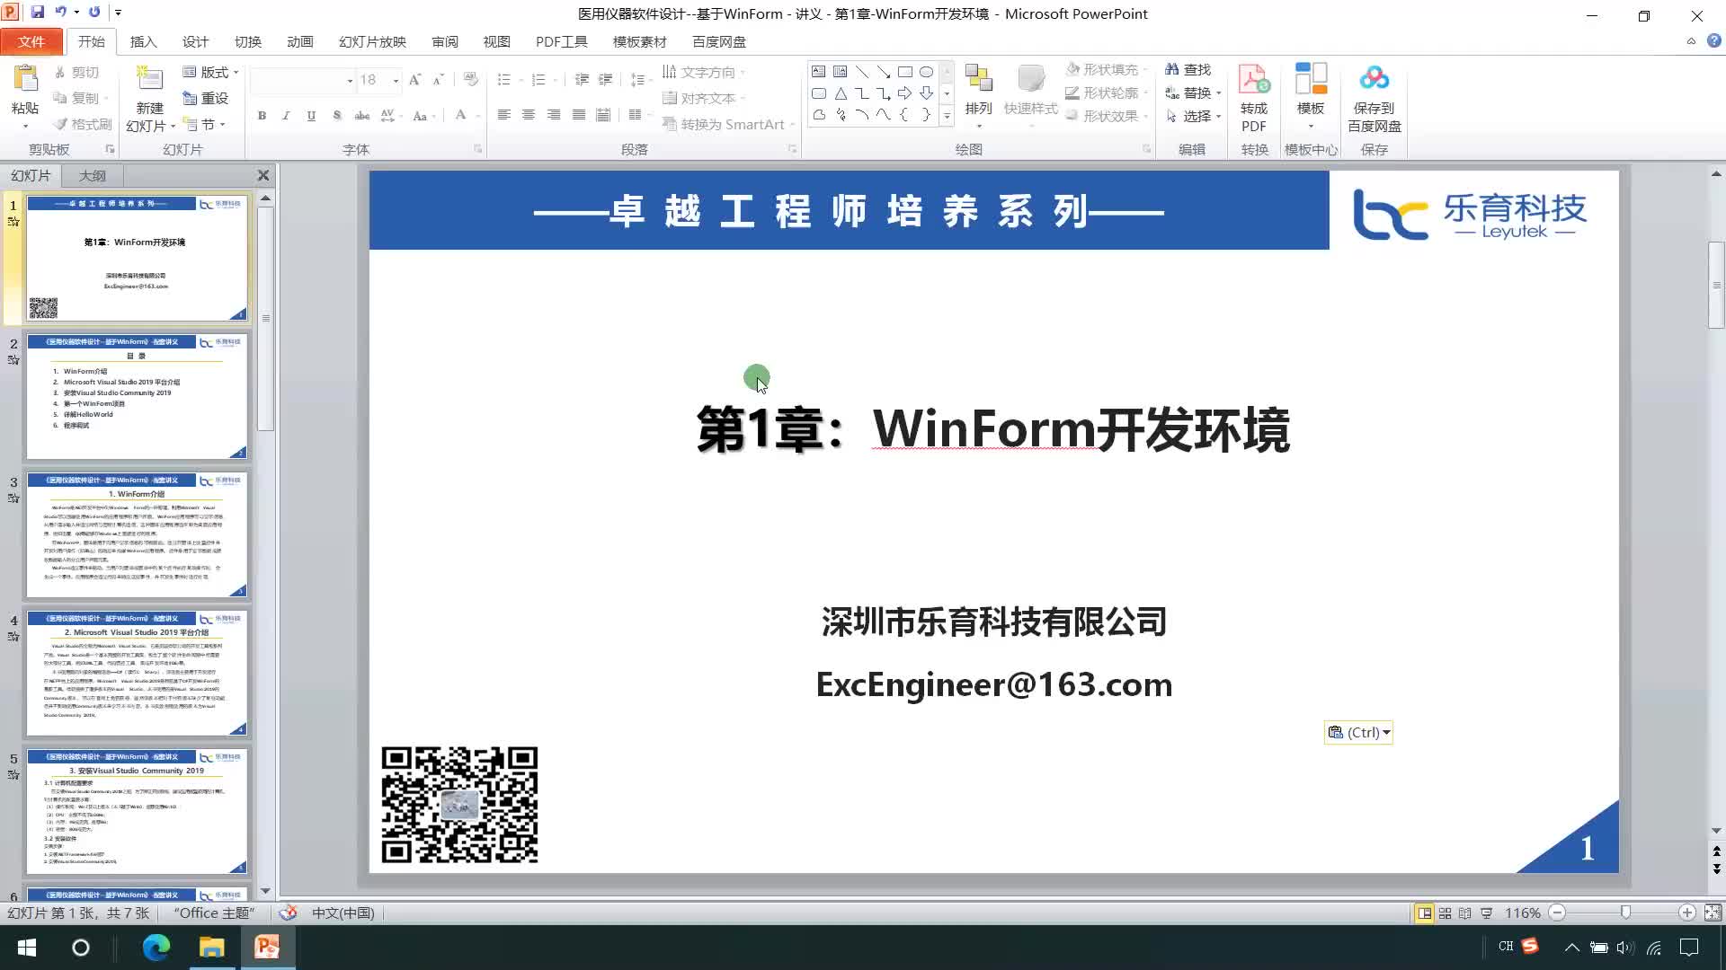Open Microsoft Edge from the taskbar
The height and width of the screenshot is (970, 1726).
coord(156,948)
